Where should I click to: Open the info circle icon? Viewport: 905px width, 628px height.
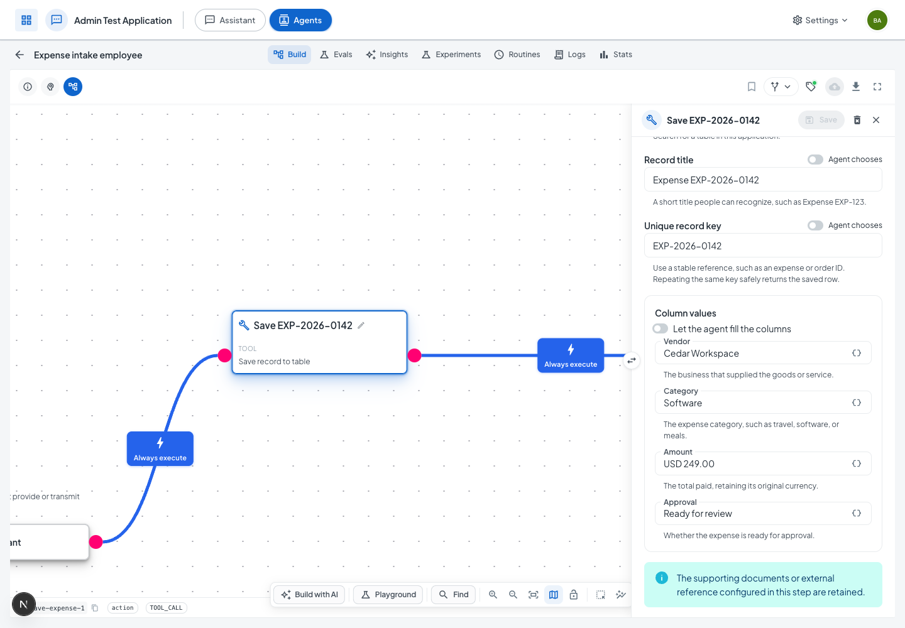click(x=28, y=87)
